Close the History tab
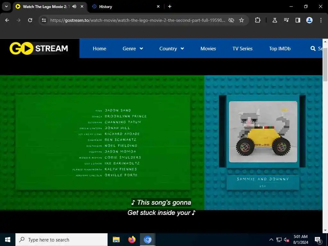This screenshot has width=328, height=246. (158, 6)
